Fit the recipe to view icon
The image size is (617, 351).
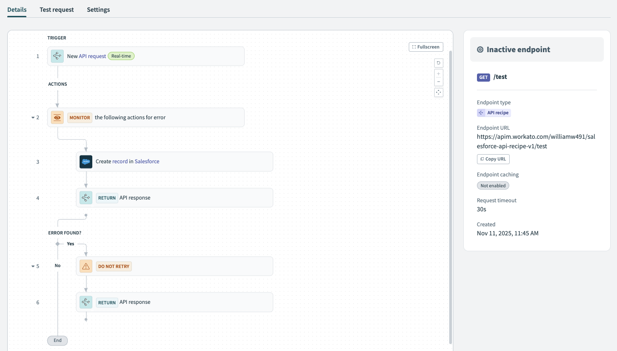(x=439, y=92)
